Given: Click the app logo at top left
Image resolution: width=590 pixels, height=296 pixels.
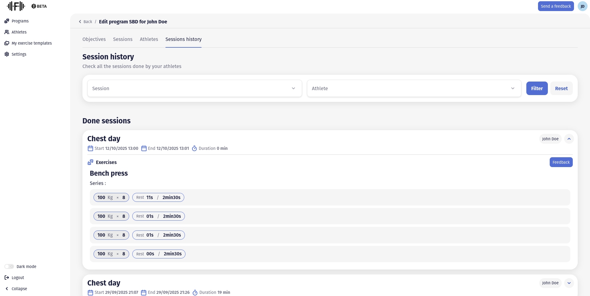Looking at the screenshot, I should (x=16, y=6).
